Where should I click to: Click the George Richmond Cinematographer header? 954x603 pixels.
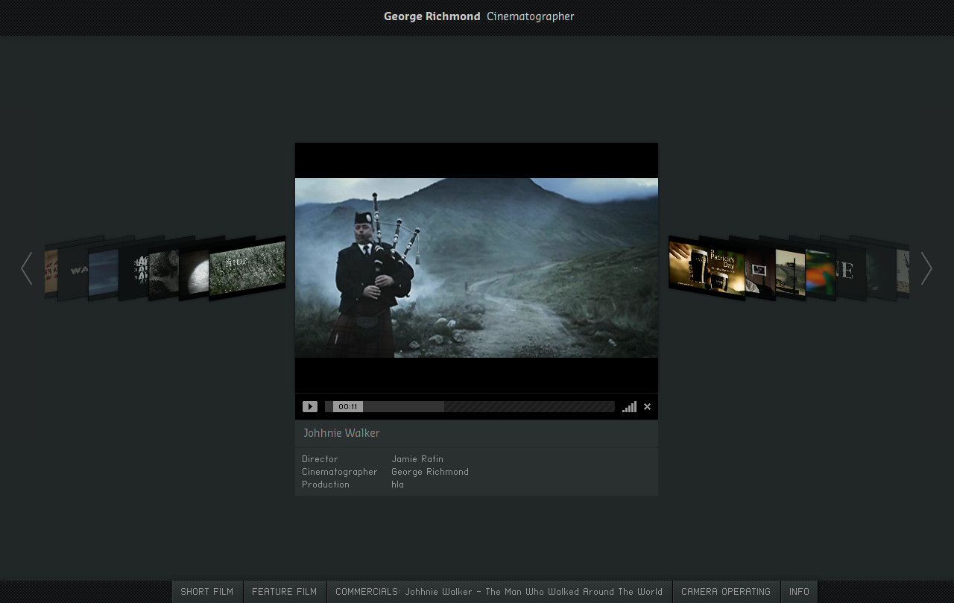[478, 16]
